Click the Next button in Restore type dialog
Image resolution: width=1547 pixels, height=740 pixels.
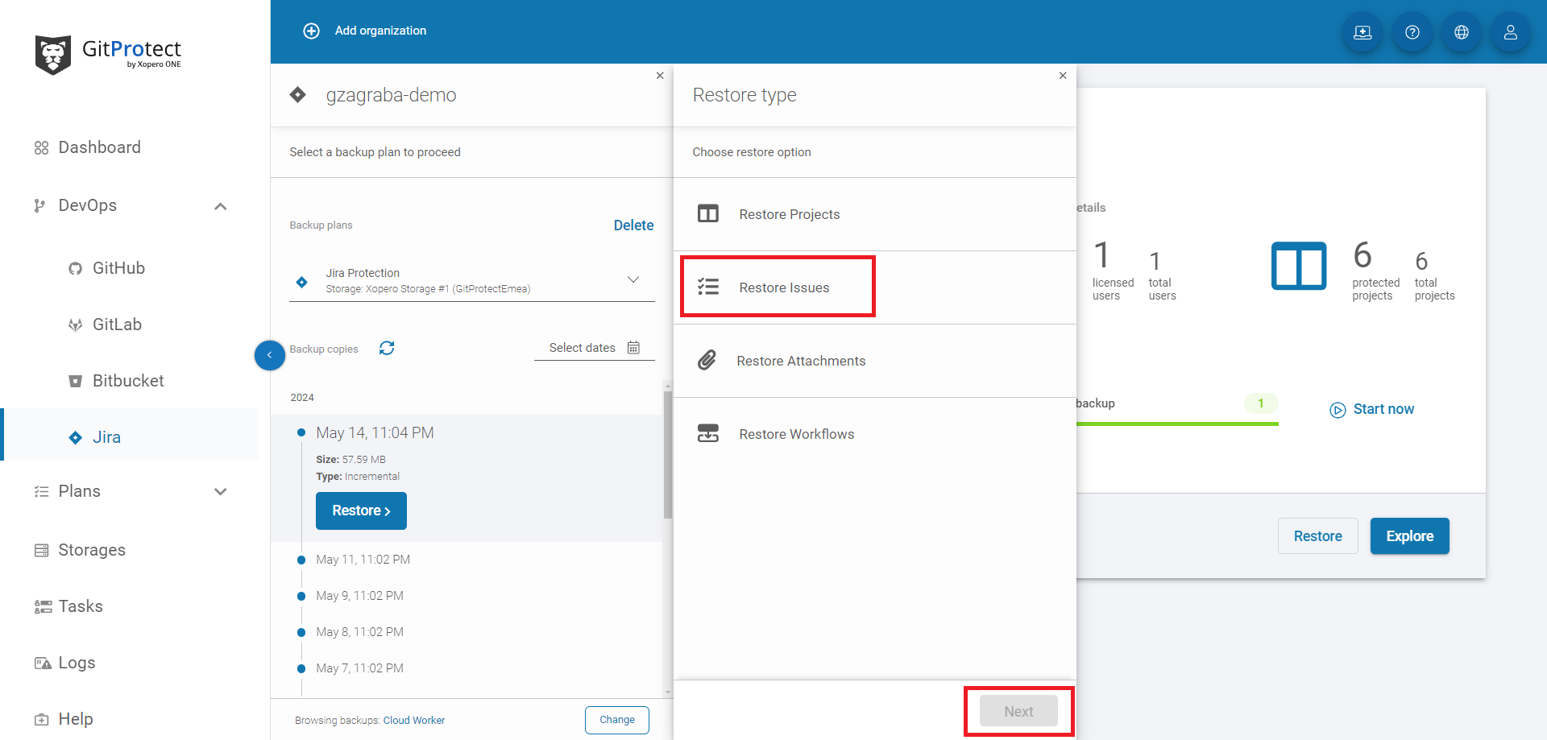tap(1018, 711)
